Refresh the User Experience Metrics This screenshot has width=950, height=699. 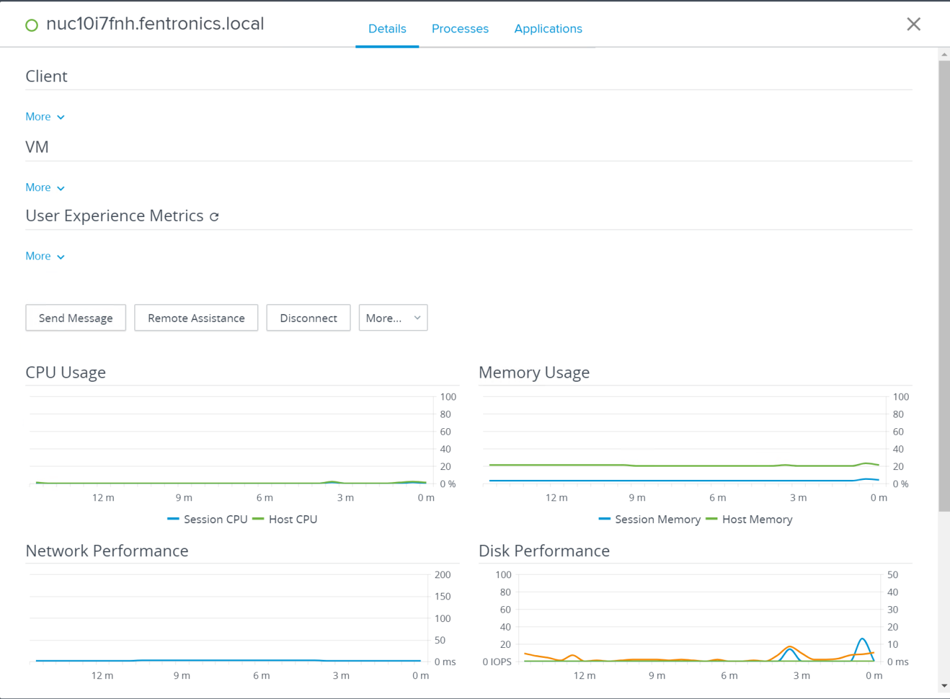214,216
